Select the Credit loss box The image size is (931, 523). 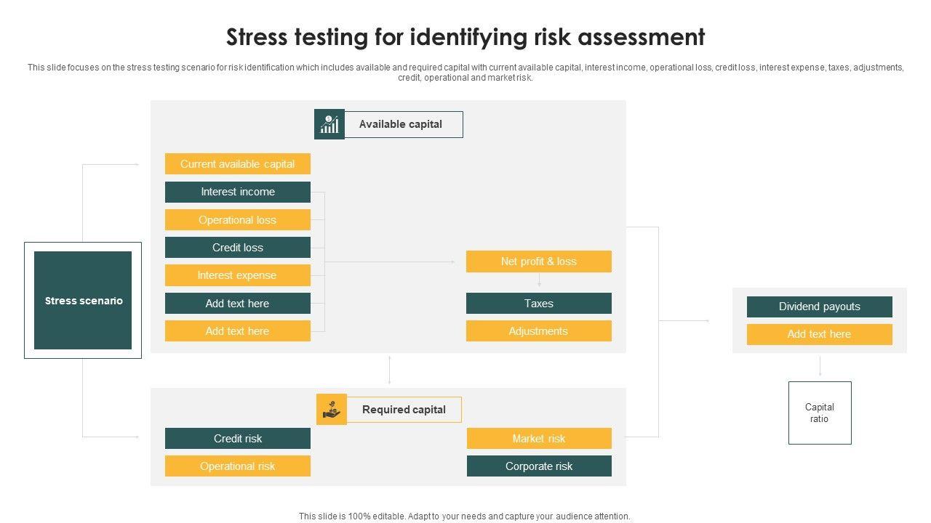237,248
